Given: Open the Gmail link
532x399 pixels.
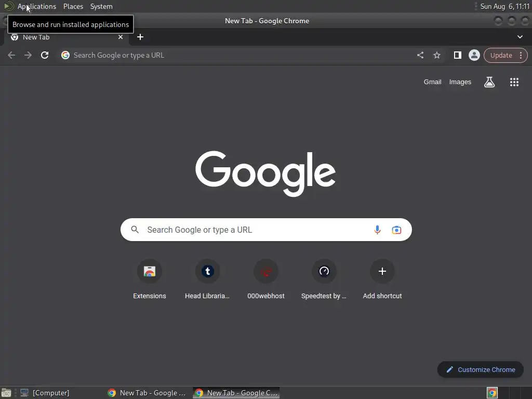Looking at the screenshot, I should (x=432, y=82).
